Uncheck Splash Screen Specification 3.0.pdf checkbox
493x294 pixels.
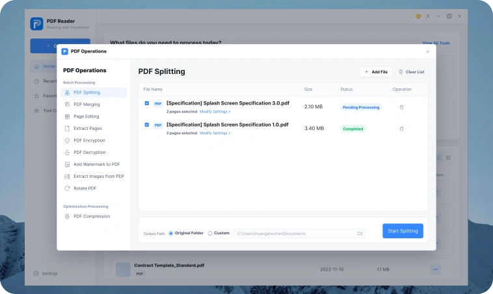point(147,103)
